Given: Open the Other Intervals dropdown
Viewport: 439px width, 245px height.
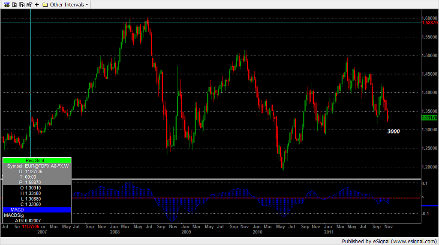Looking at the screenshot, I should (69, 5).
